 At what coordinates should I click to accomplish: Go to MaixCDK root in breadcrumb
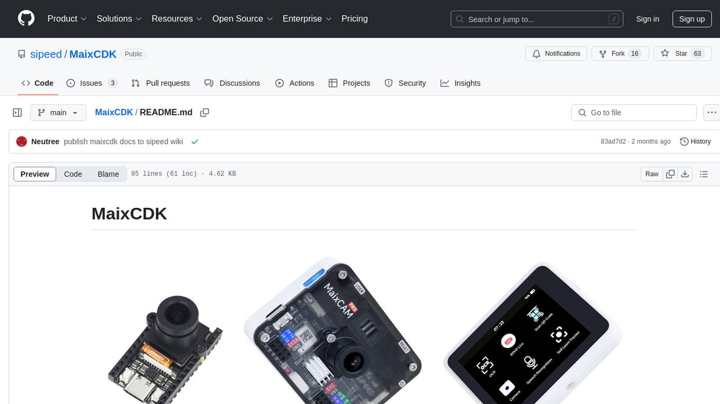pyautogui.click(x=114, y=112)
